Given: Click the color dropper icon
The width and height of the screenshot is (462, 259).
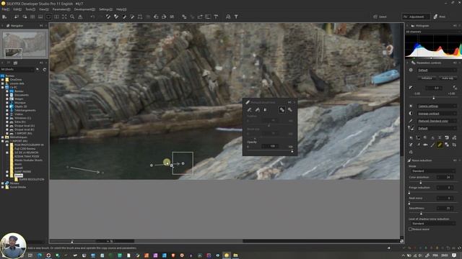Looking at the screenshot, I should point(411,121).
